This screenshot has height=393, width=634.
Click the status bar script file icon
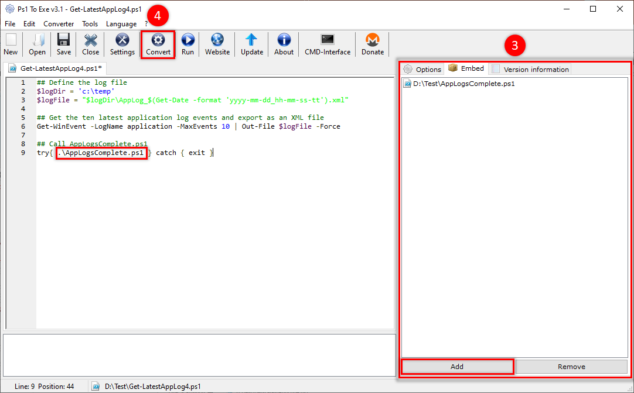[96, 387]
